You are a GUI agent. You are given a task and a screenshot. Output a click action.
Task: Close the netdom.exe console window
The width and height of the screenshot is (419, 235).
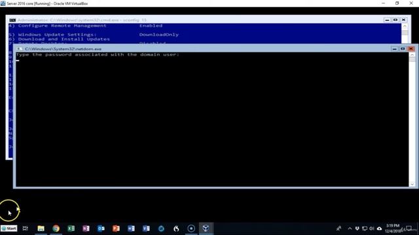411,49
